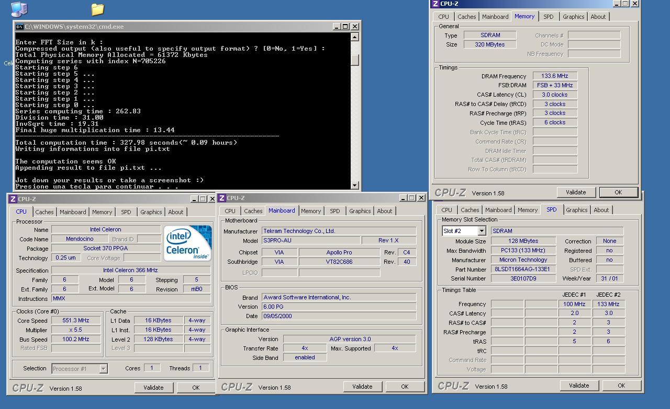Click Validate in the Mainboard window
This screenshot has height=409, width=670.
(362, 387)
